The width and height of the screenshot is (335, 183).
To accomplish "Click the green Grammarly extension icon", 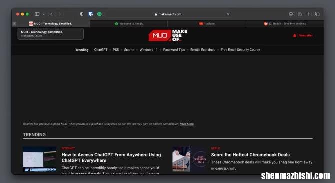I will point(99,14).
